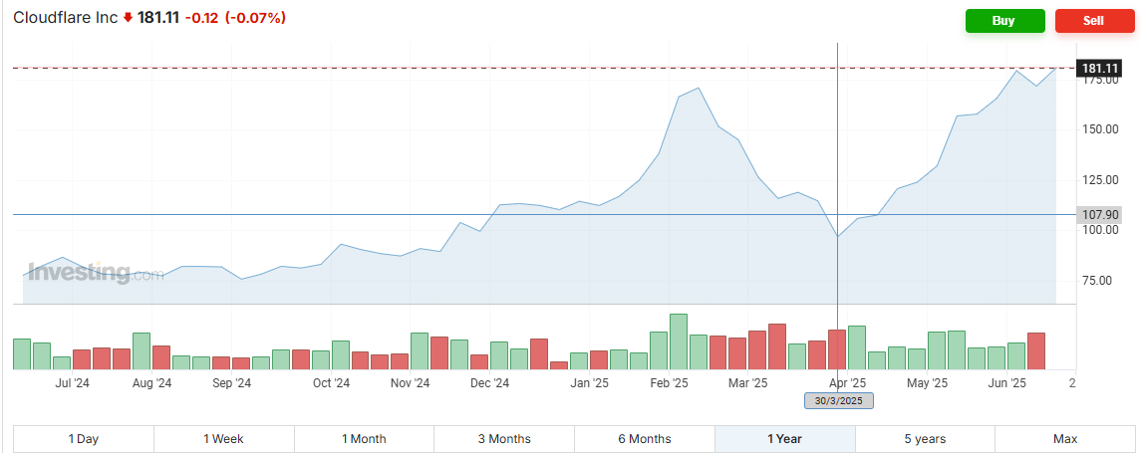
Task: Switch chart to 1 Month range
Action: pyautogui.click(x=364, y=439)
